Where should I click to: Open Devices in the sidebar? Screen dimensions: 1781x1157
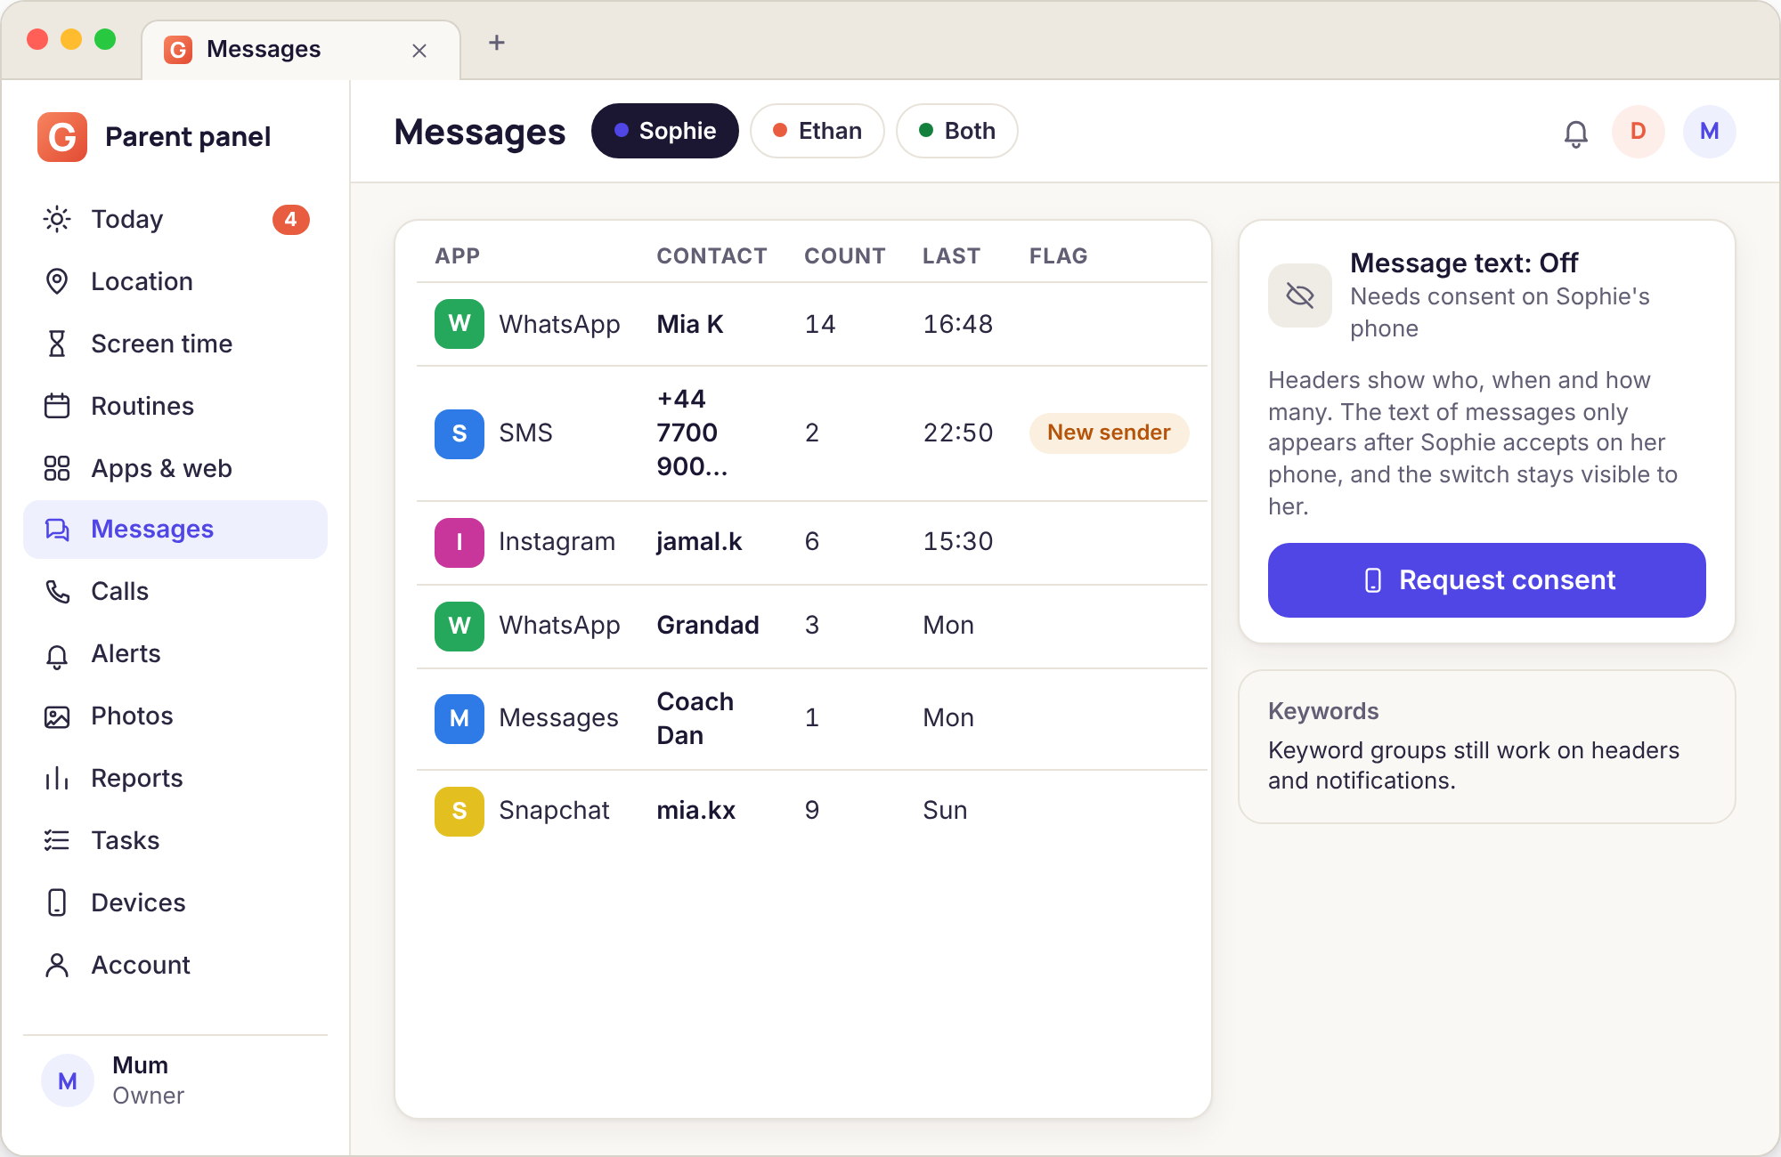tap(175, 902)
